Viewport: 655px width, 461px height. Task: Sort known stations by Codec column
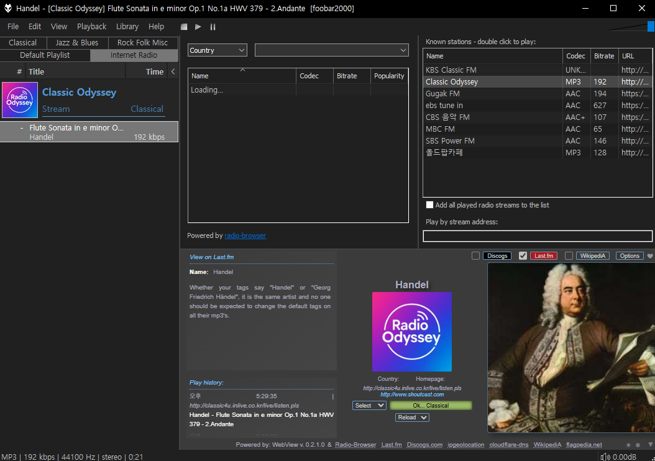577,56
